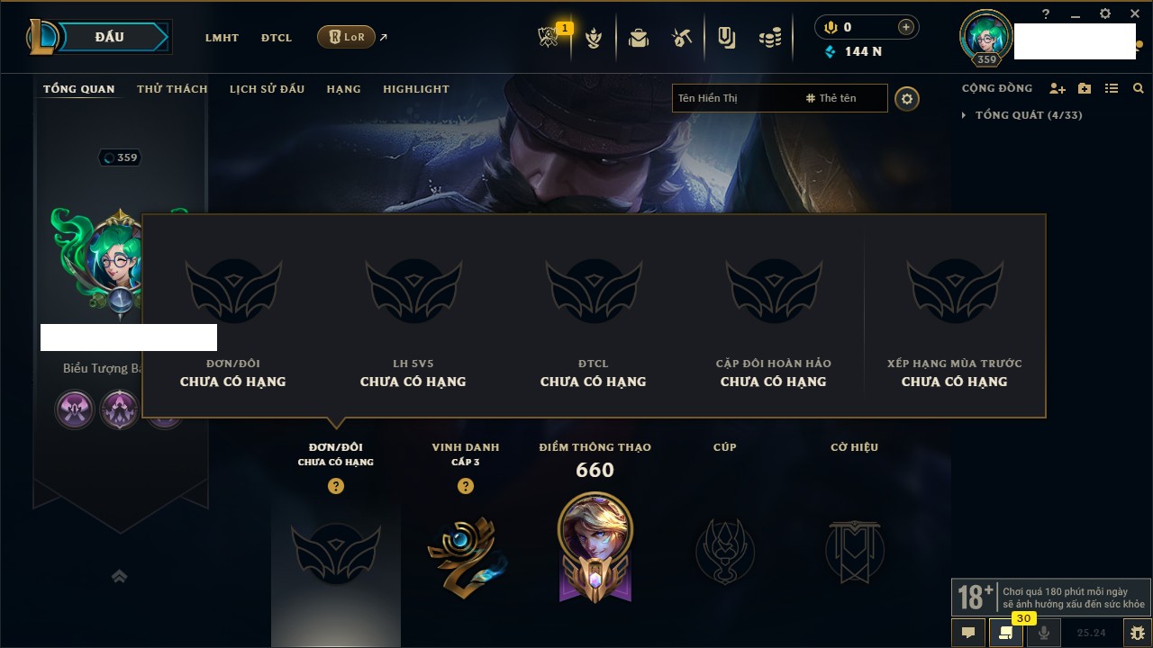Open the Store coins stack icon
The image size is (1153, 648).
[769, 38]
